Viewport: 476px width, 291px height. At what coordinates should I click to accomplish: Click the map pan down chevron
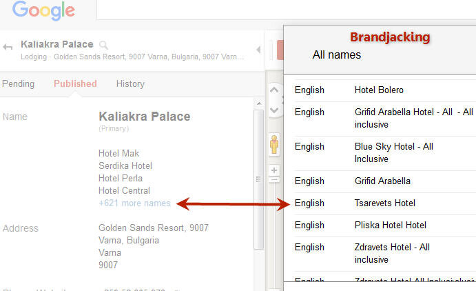tap(274, 110)
